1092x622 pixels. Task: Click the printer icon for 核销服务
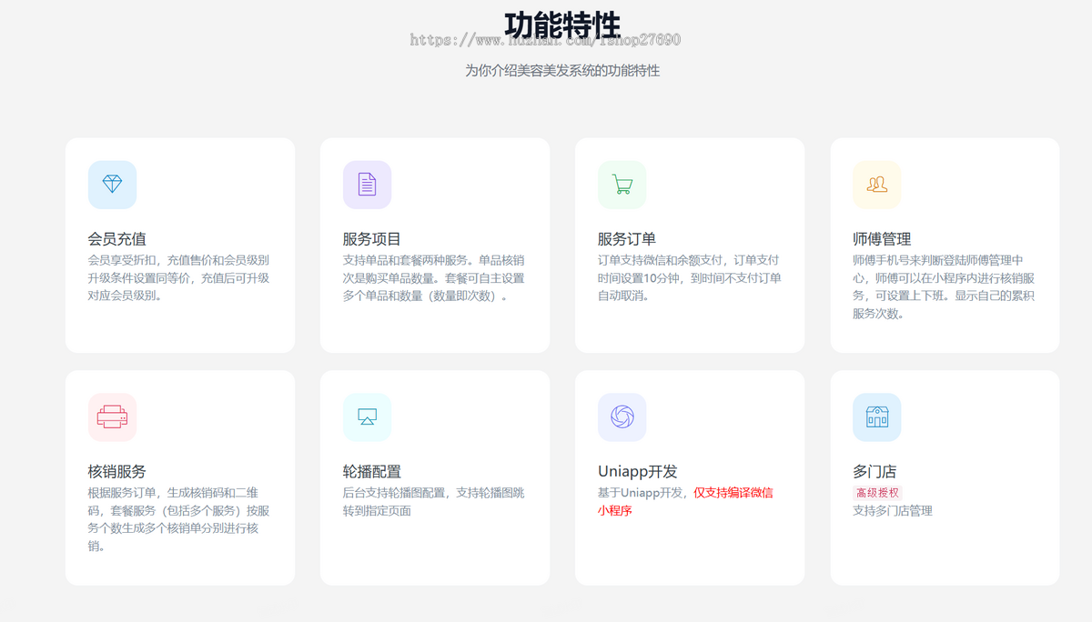[x=112, y=416]
